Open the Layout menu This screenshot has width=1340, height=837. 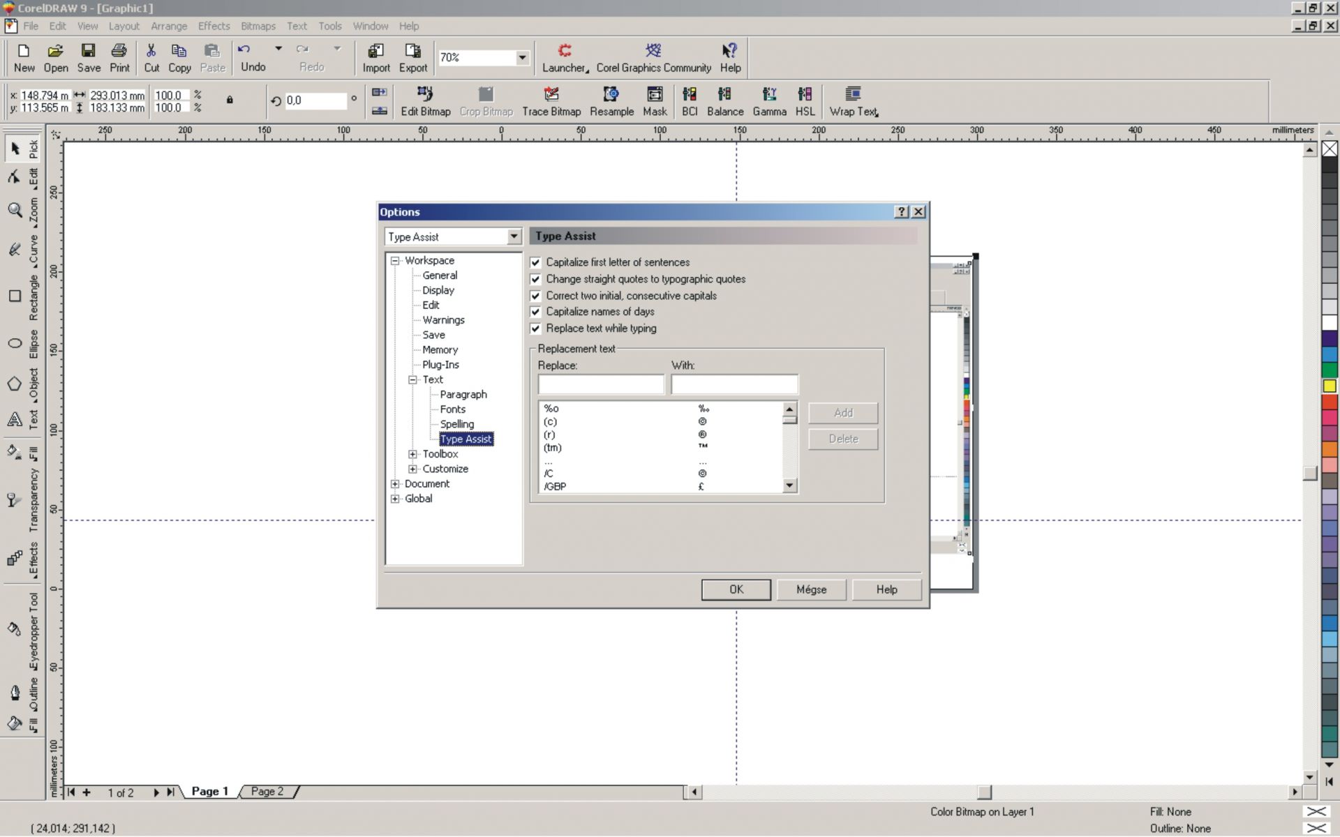124,26
